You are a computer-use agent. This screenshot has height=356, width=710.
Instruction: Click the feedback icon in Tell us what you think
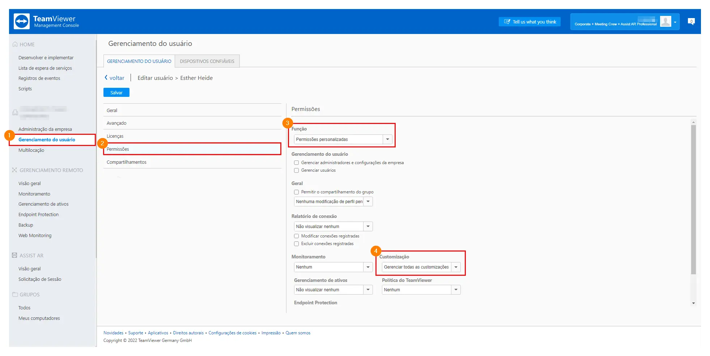pyautogui.click(x=507, y=22)
